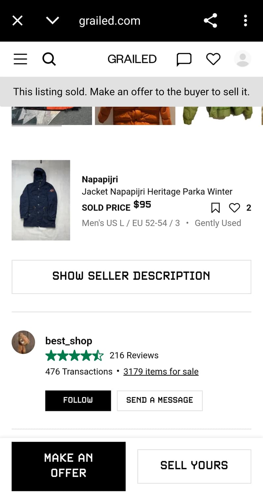Bookmark the Napapijri parka listing
This screenshot has height=495, width=263.
pyautogui.click(x=215, y=208)
